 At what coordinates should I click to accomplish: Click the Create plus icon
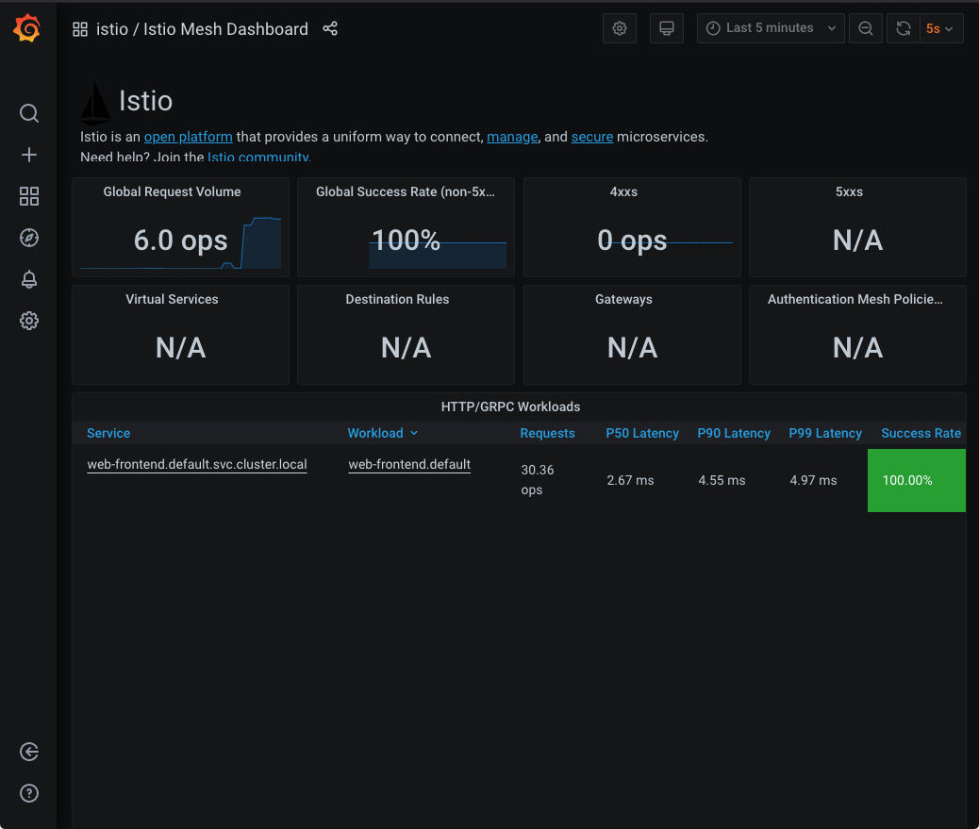[29, 155]
